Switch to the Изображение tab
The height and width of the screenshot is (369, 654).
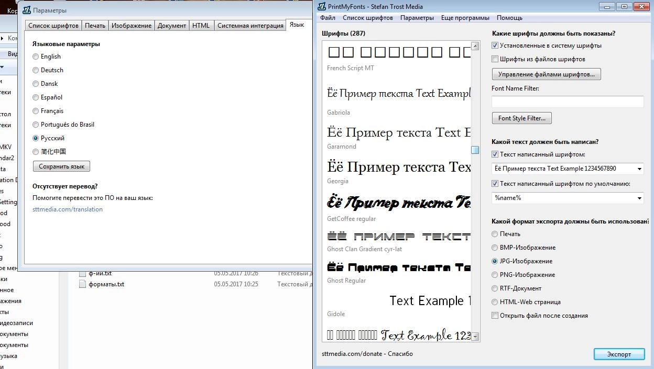(132, 26)
